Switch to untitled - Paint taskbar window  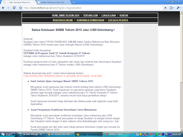117,134
